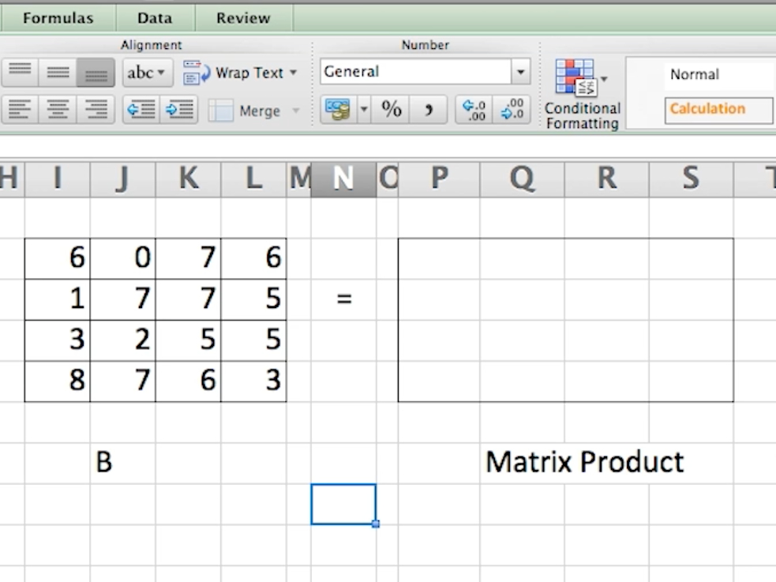Image resolution: width=776 pixels, height=582 pixels.
Task: Select column S header
Action: [692, 178]
